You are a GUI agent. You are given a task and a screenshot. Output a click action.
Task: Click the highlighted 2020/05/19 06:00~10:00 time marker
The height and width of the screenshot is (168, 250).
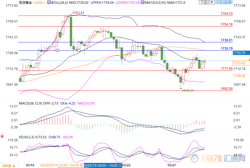tap(102, 165)
